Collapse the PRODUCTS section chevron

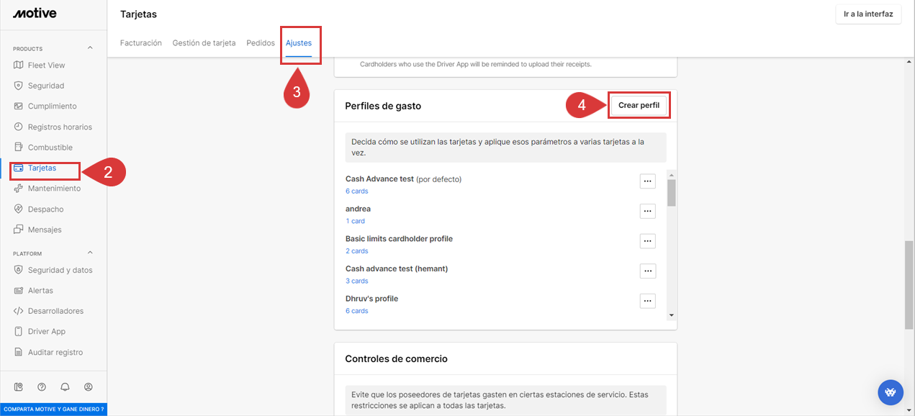[90, 48]
